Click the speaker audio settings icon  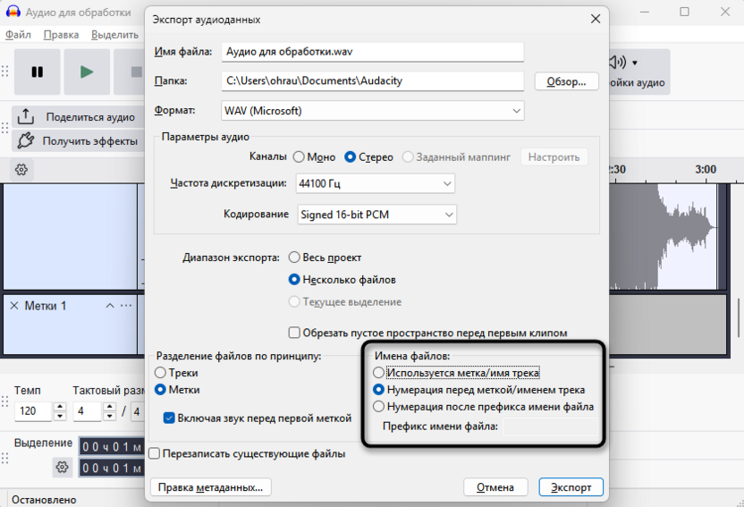(618, 62)
